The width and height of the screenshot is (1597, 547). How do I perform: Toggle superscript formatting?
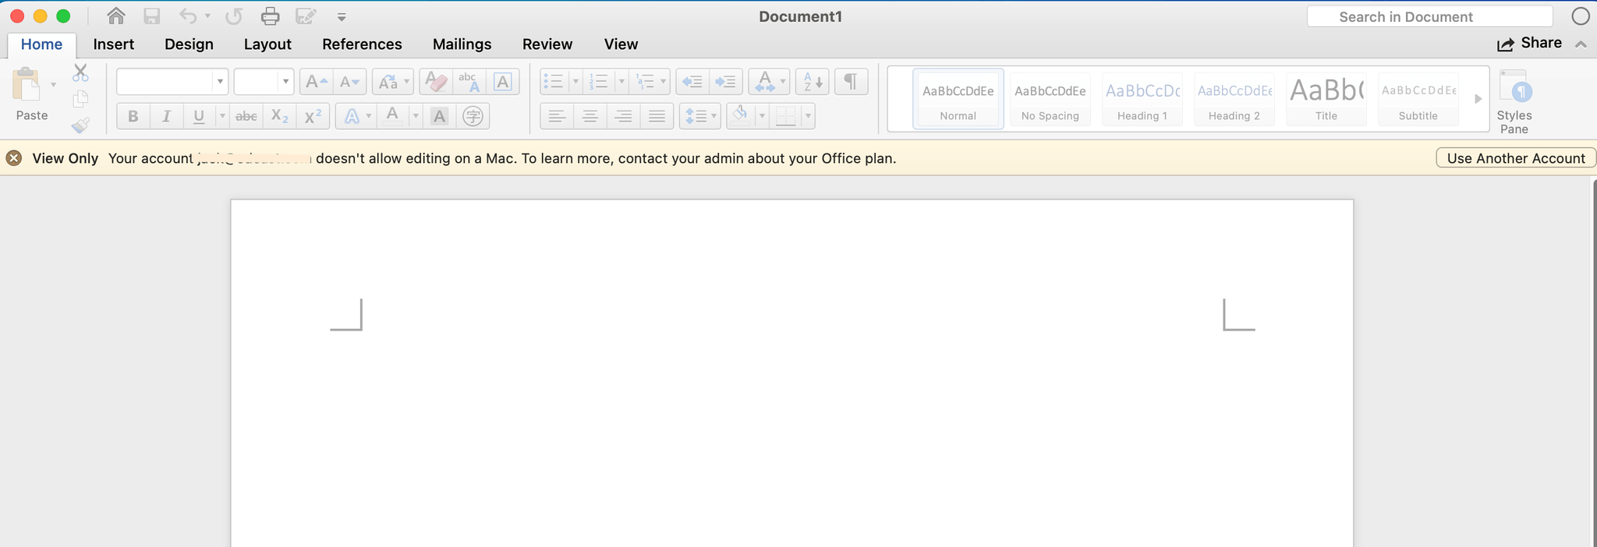[x=313, y=116]
